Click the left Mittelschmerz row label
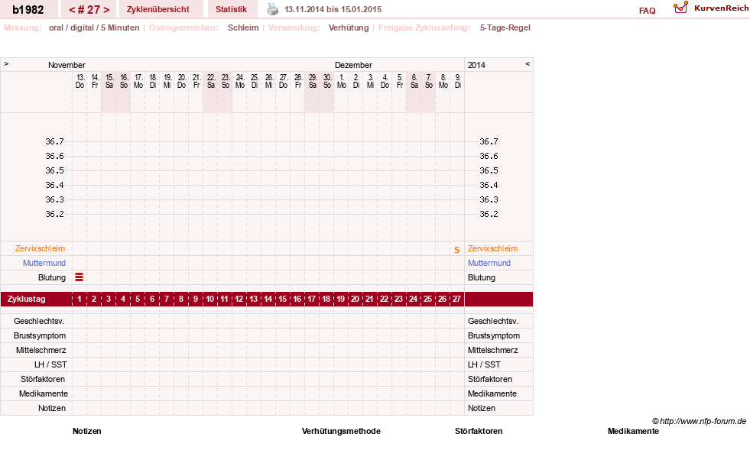 pyautogui.click(x=41, y=350)
